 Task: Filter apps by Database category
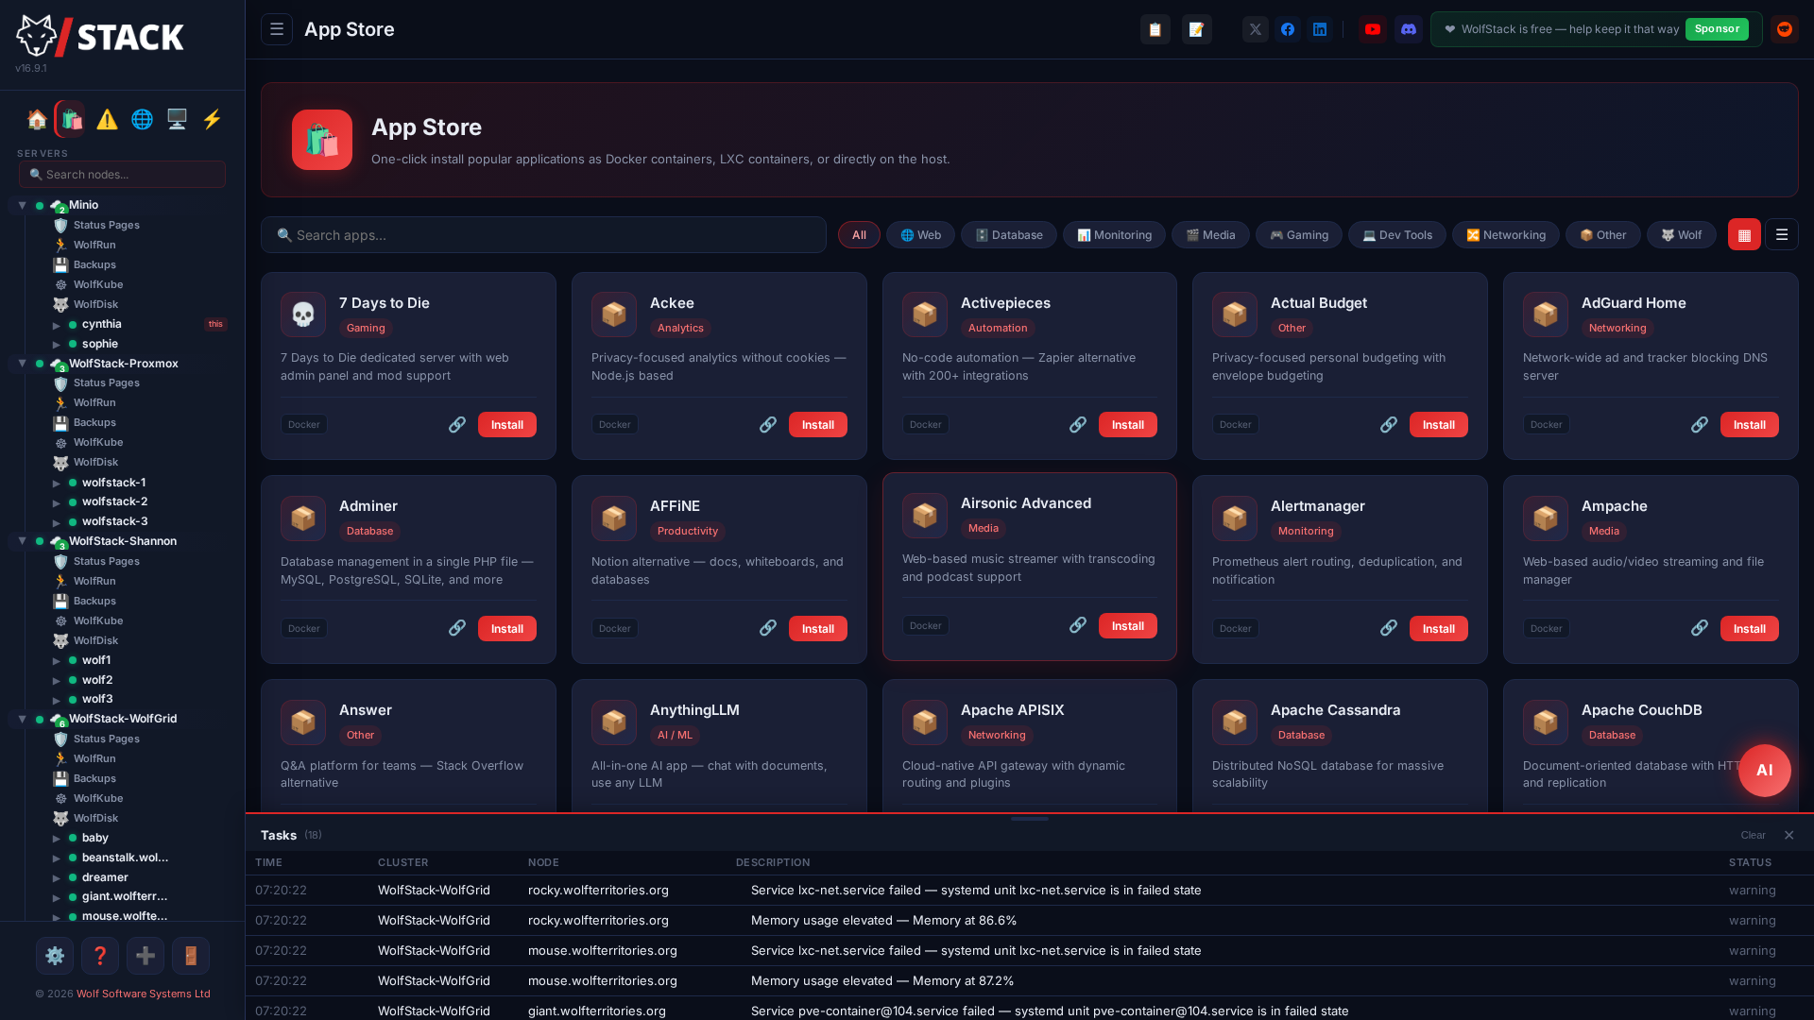pos(1009,235)
